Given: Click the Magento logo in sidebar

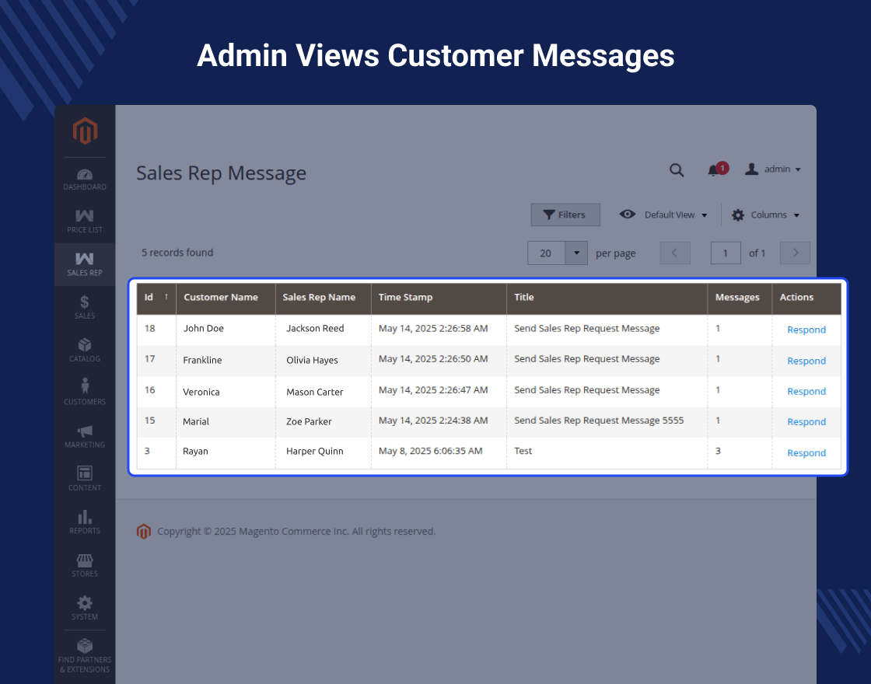Looking at the screenshot, I should 85,131.
